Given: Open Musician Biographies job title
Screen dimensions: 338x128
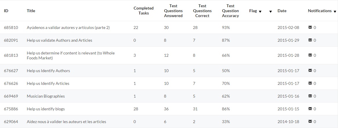Looking at the screenshot, I should (46, 96).
